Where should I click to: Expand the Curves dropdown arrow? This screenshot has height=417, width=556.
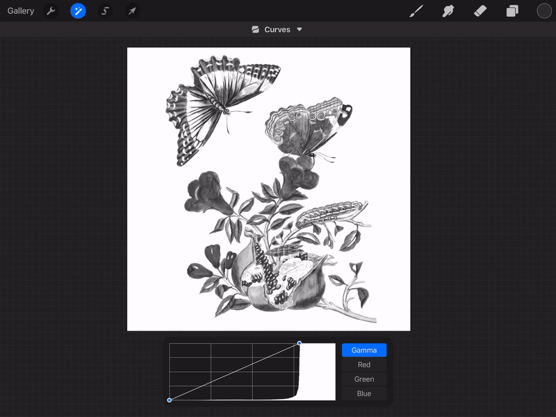[x=300, y=30]
